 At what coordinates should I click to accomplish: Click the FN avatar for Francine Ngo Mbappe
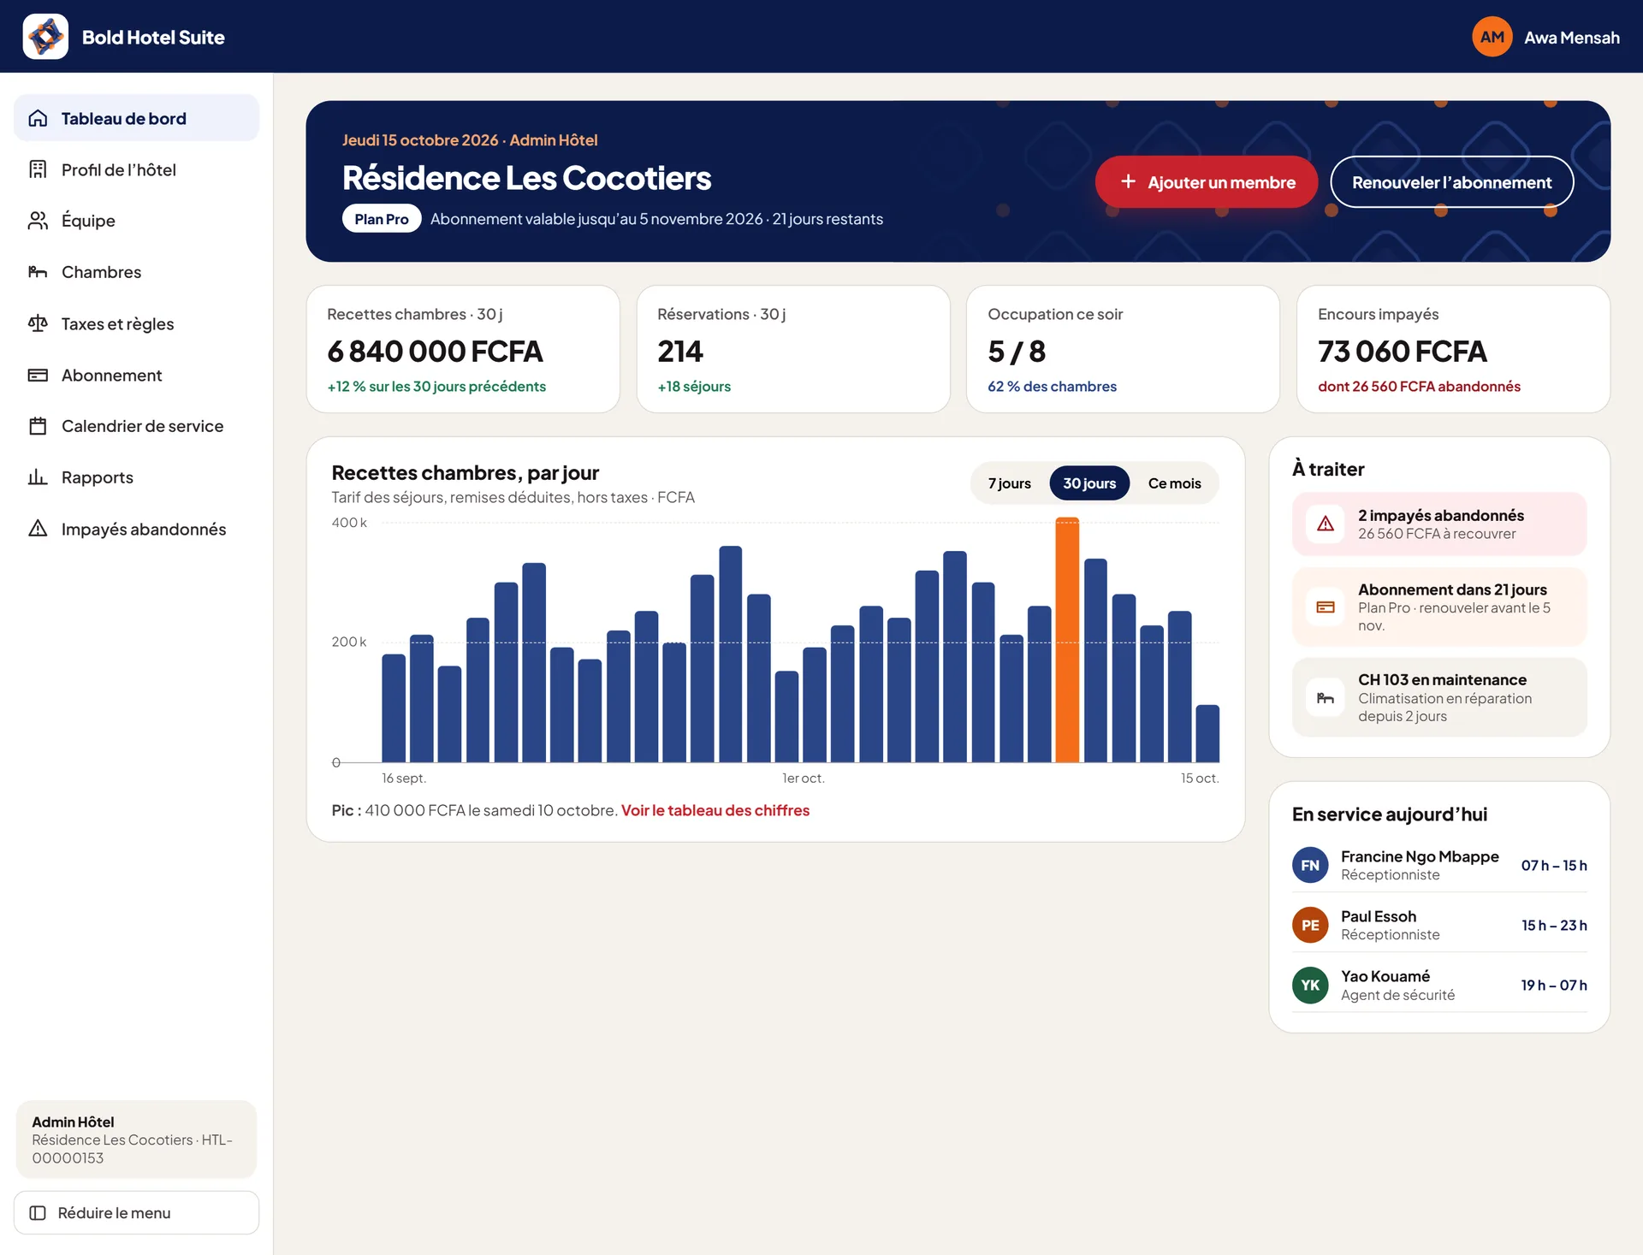(1309, 865)
